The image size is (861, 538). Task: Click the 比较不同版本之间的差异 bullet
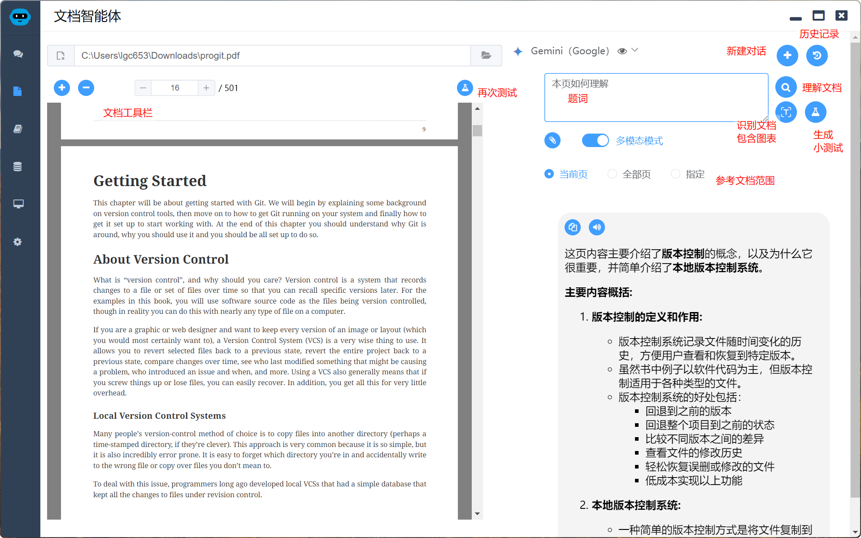click(704, 439)
